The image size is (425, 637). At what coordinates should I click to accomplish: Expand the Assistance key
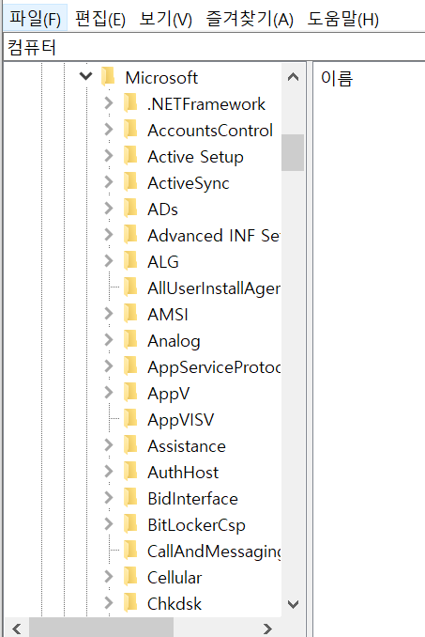(108, 445)
